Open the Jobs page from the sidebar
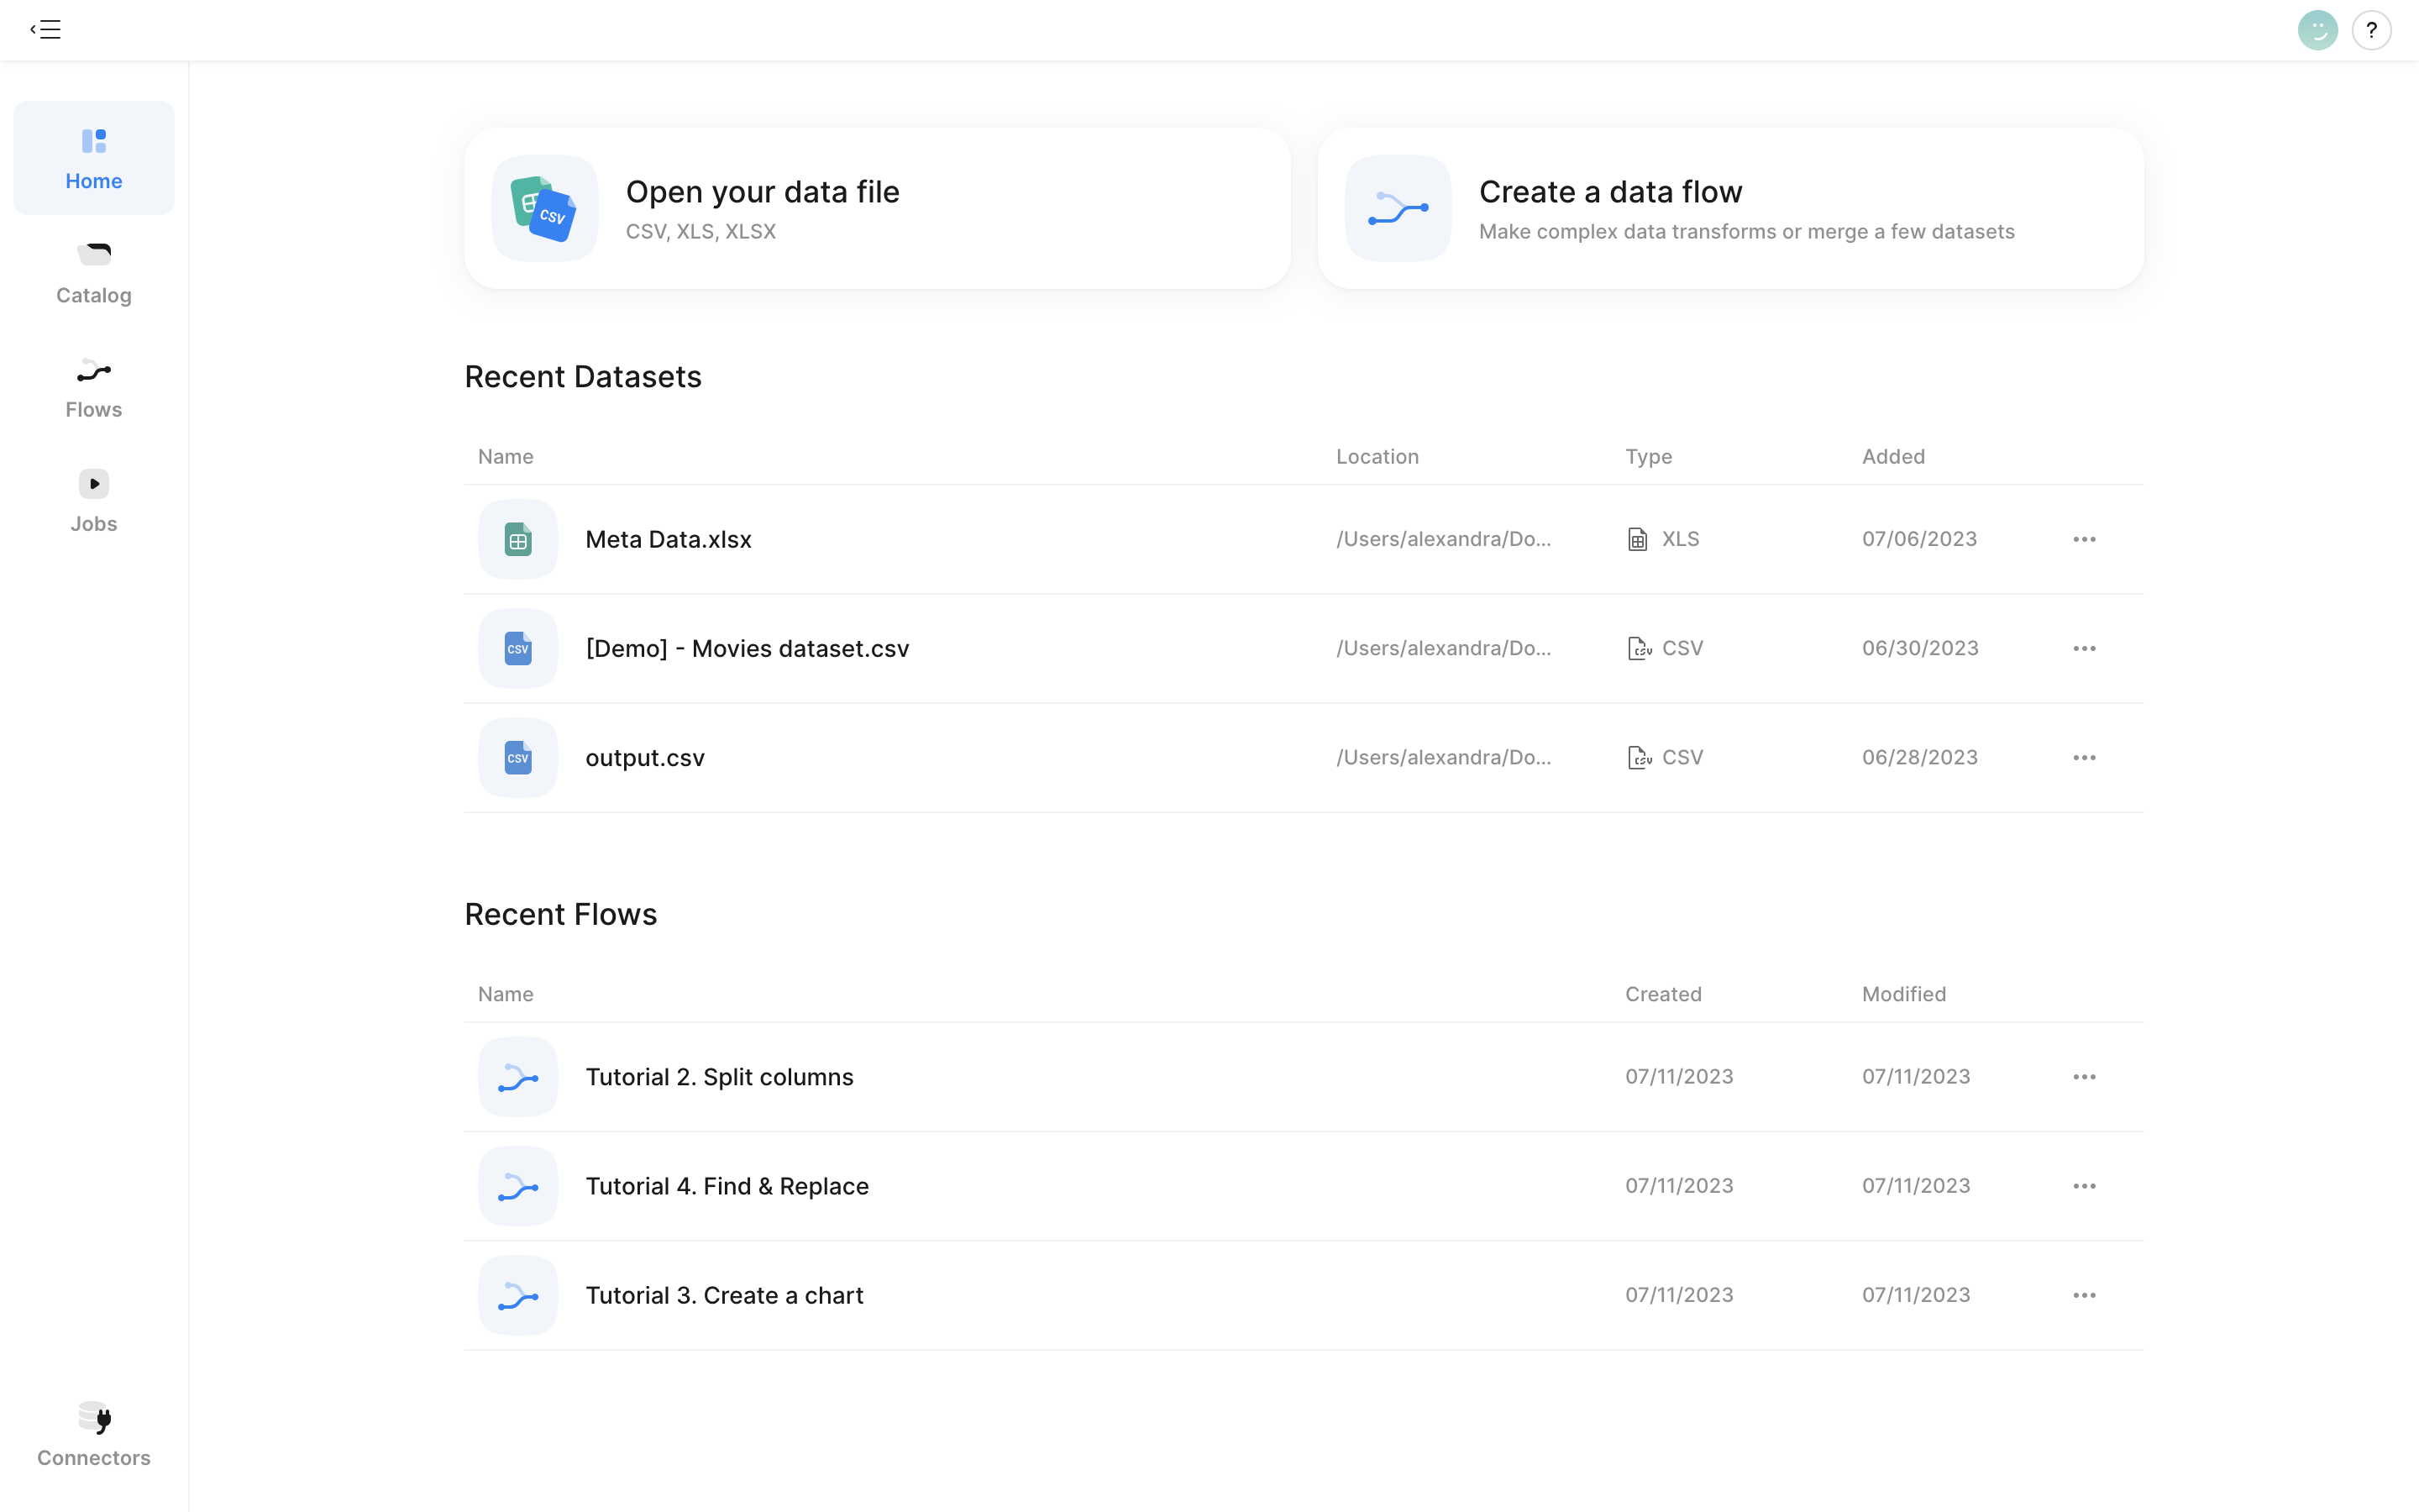Viewport: 2419px width, 1512px height. tap(94, 501)
